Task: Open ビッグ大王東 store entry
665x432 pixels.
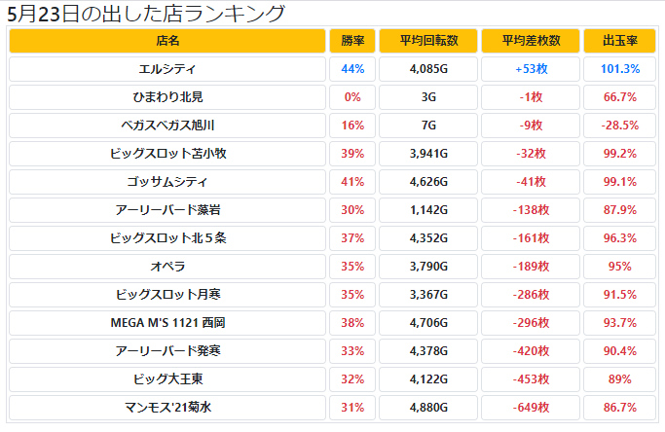Action: [167, 378]
